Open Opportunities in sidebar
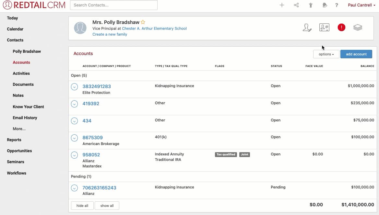Image resolution: width=379 pixels, height=215 pixels. (19, 151)
